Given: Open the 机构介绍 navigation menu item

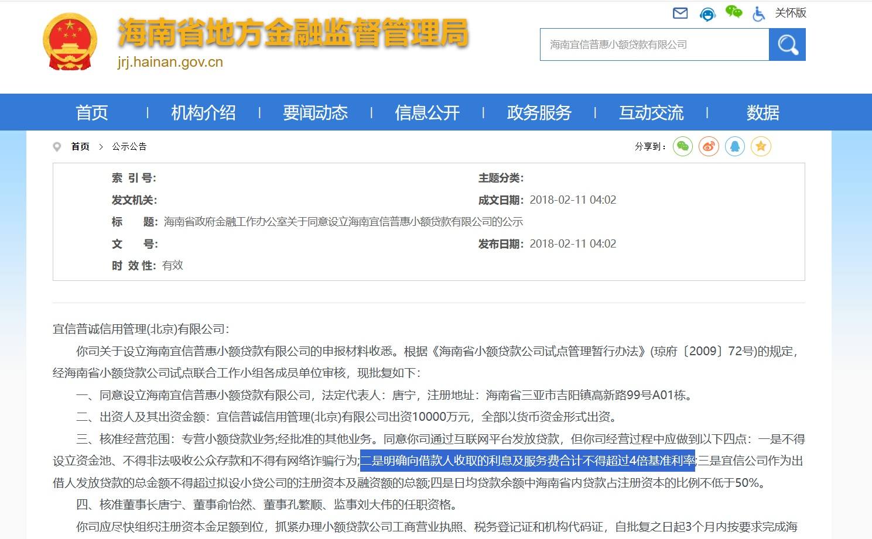Looking at the screenshot, I should coord(203,112).
